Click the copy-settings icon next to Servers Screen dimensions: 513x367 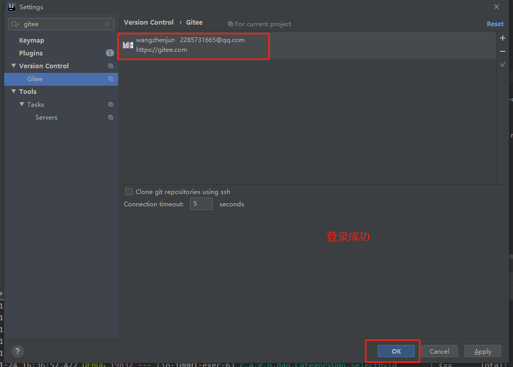pyautogui.click(x=110, y=117)
